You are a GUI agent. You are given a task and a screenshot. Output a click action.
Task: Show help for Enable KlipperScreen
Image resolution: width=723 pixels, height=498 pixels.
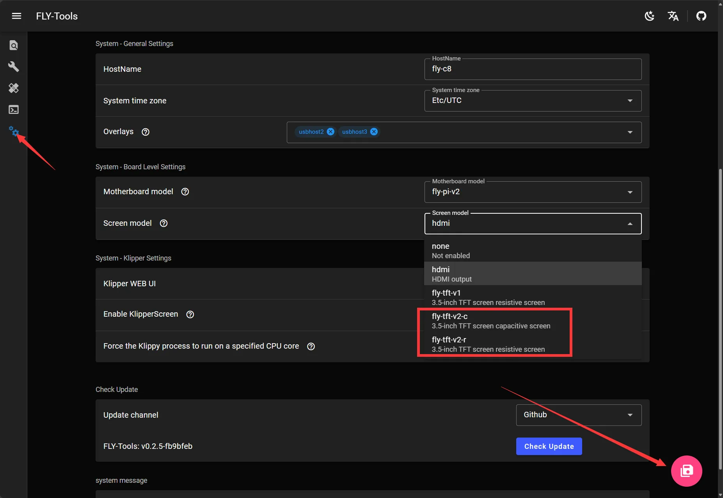tap(190, 314)
